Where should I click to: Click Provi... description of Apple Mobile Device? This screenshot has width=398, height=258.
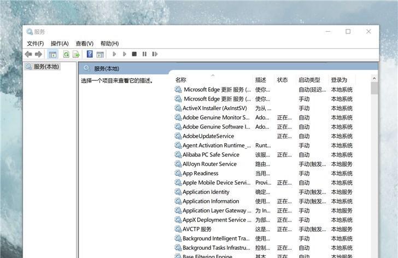click(x=263, y=183)
